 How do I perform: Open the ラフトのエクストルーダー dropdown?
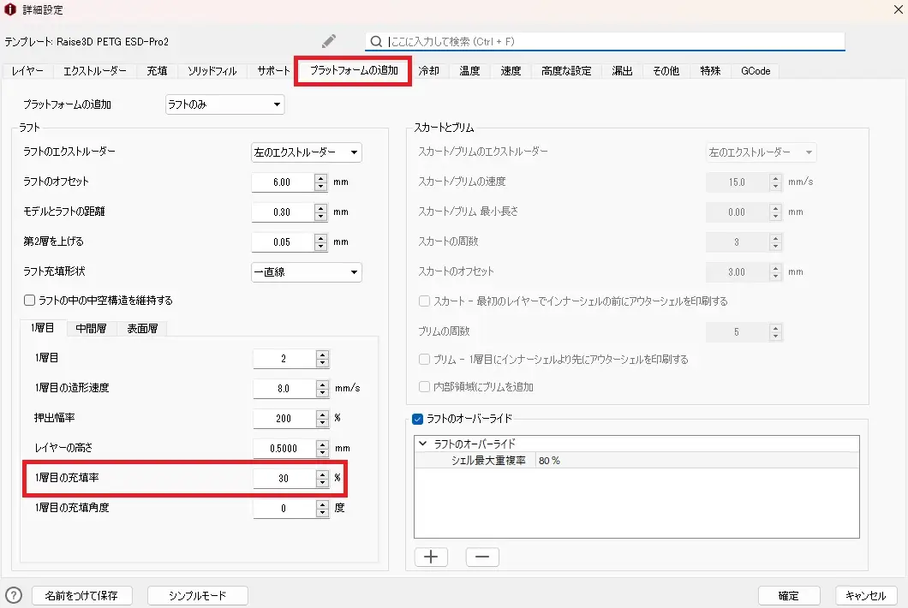[306, 152]
